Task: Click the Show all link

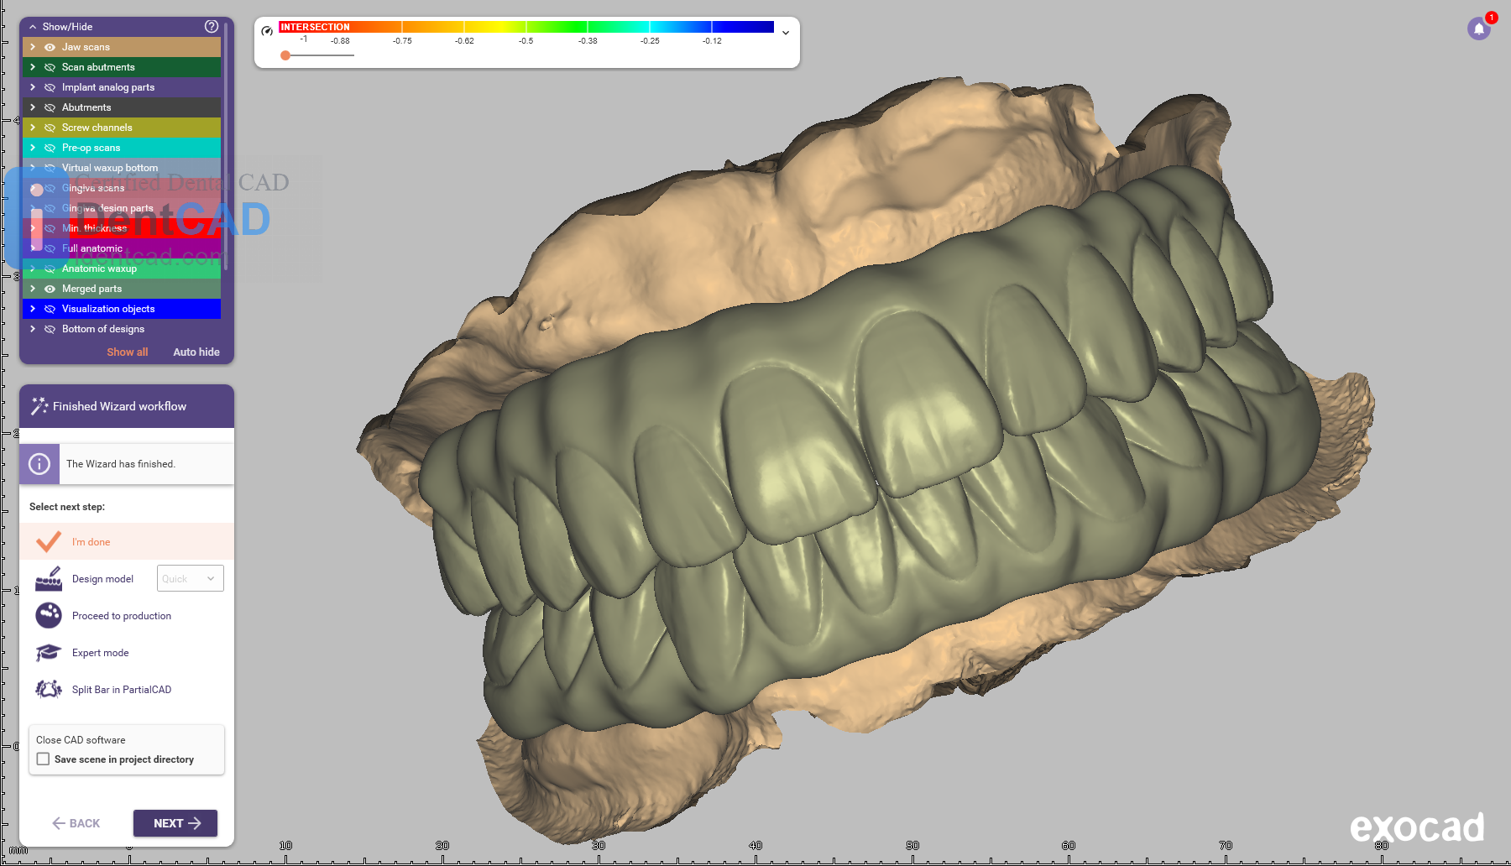Action: coord(127,352)
